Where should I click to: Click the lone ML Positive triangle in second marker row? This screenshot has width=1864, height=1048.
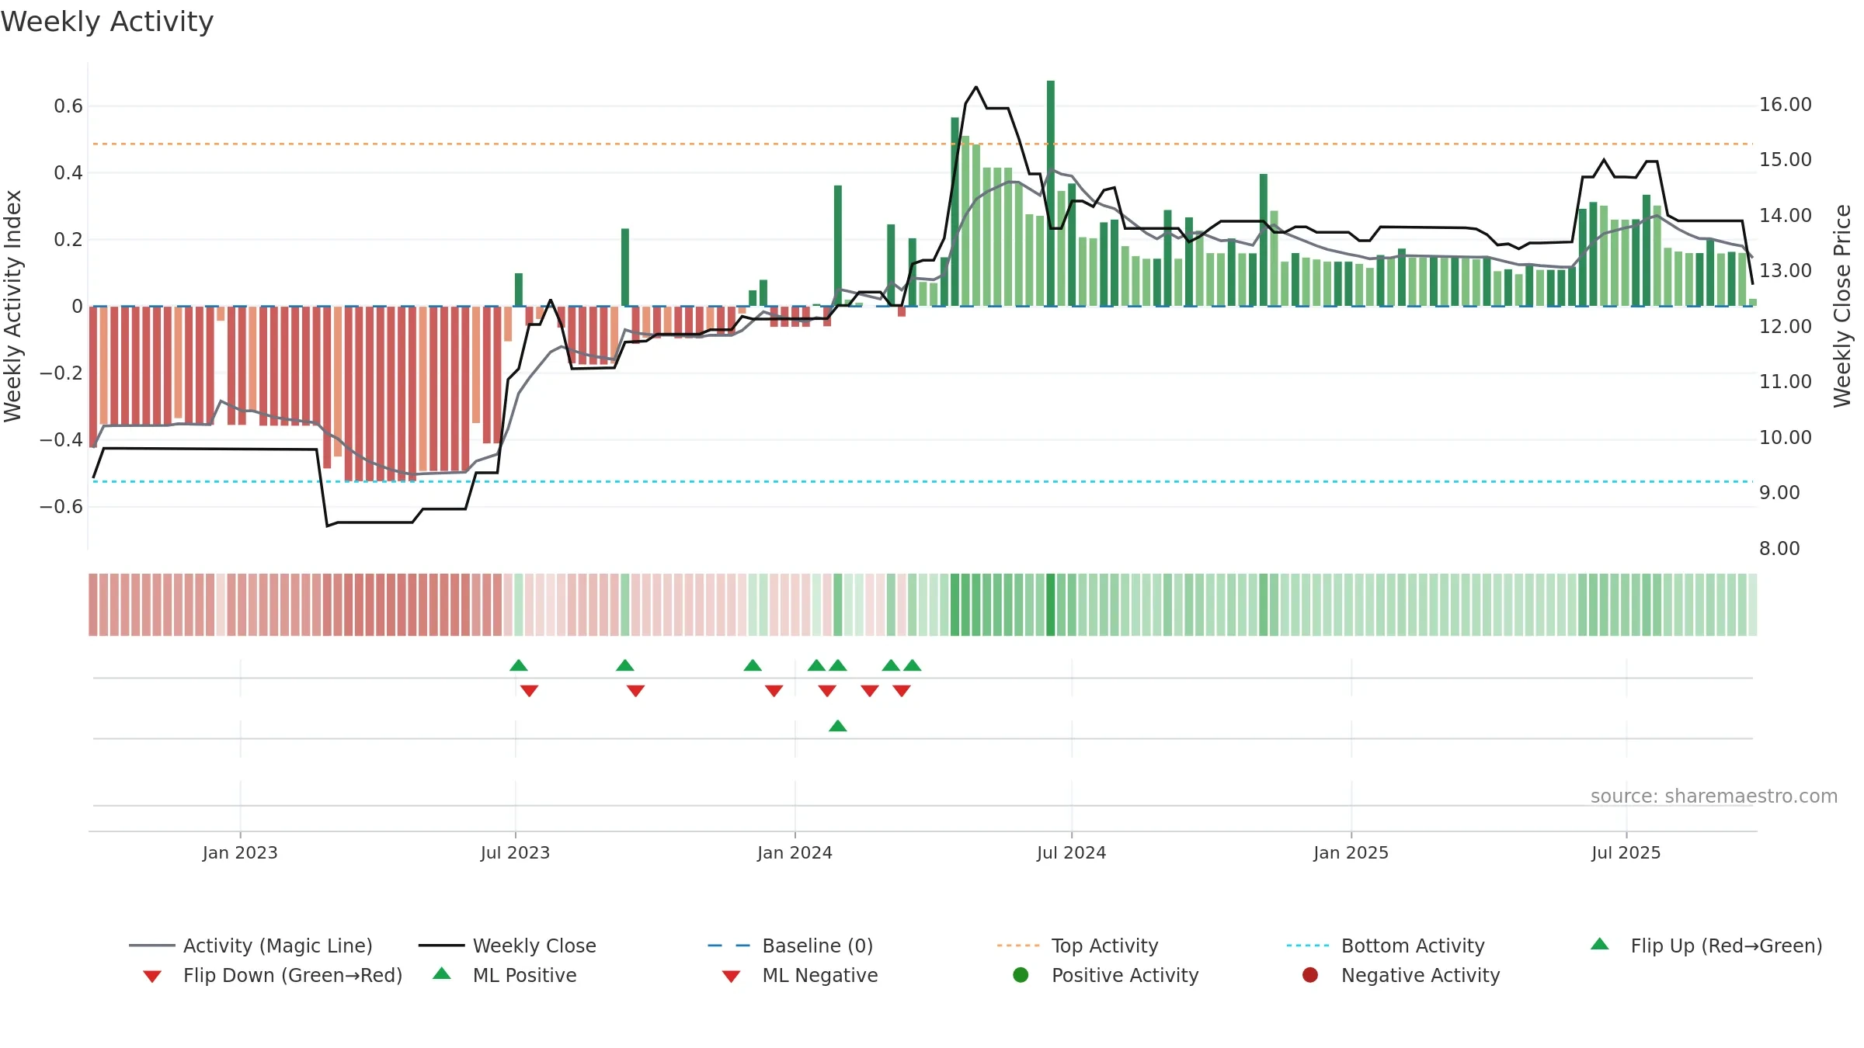(x=837, y=726)
